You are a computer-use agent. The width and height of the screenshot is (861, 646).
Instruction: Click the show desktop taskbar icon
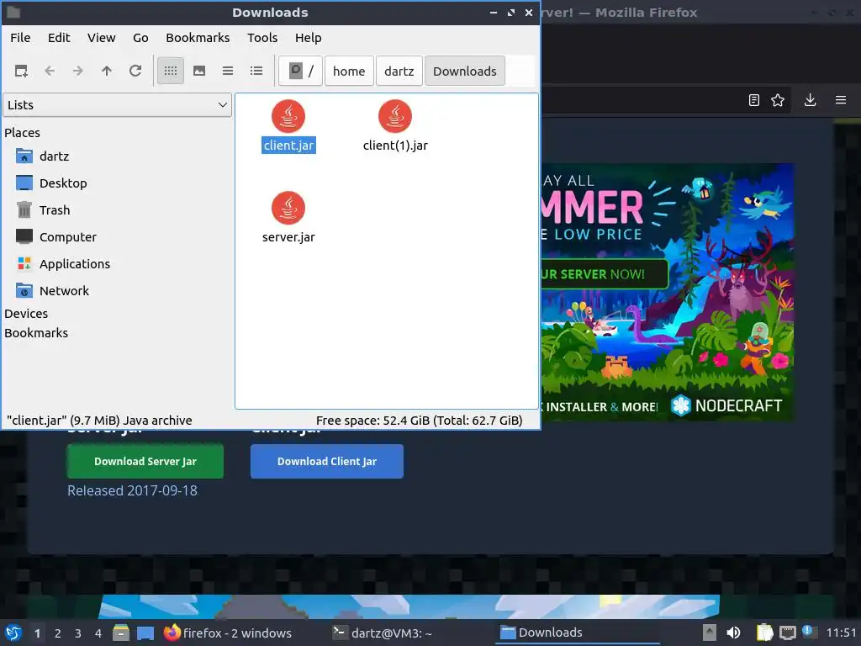tap(145, 633)
